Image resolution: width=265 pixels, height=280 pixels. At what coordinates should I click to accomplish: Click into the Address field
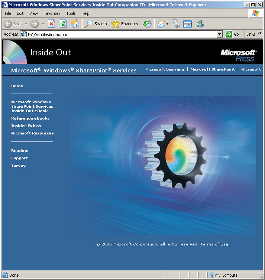click(x=122, y=34)
